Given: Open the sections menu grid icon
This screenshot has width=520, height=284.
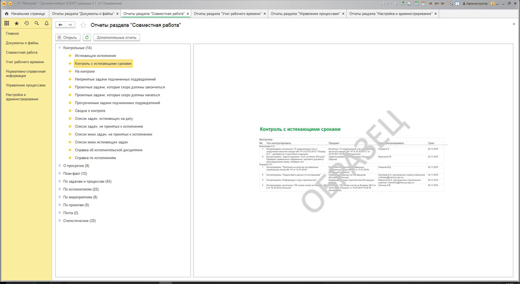Looking at the screenshot, I should [7, 23].
